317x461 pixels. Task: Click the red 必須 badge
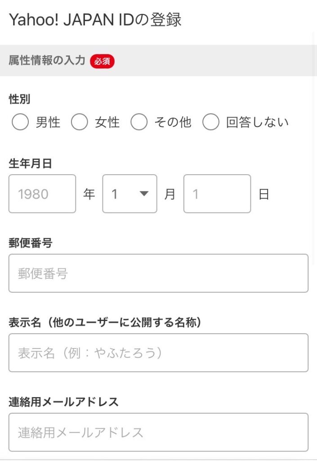(102, 61)
